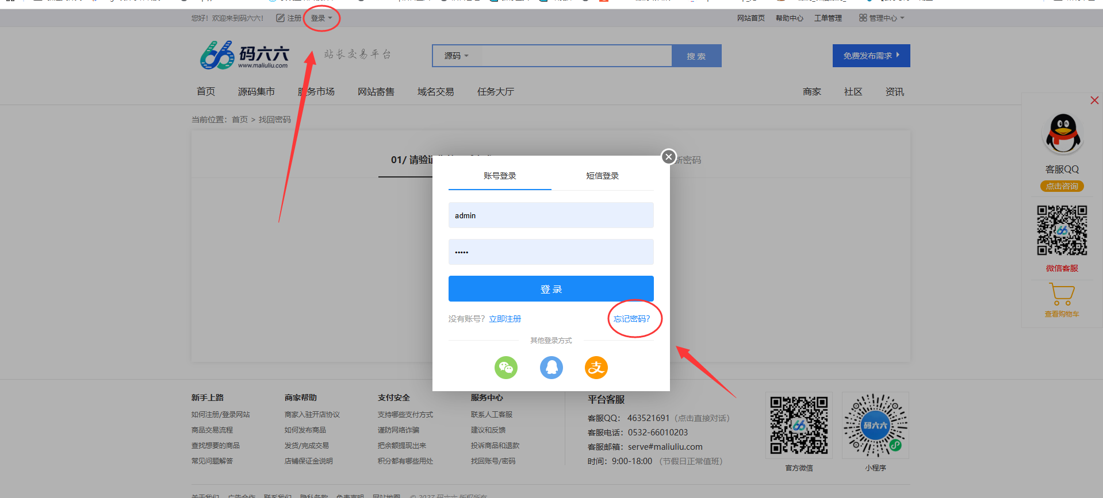This screenshot has height=498, width=1103.
Task: Click the WeChat login icon
Action: point(505,368)
